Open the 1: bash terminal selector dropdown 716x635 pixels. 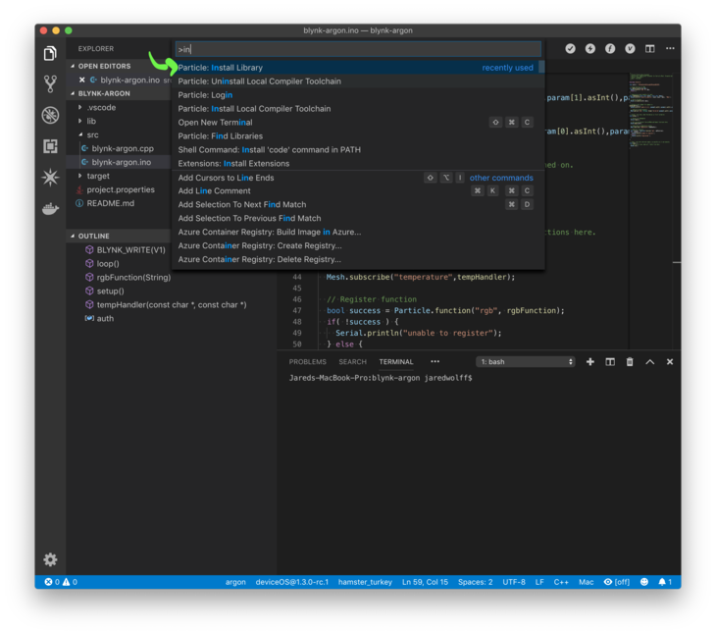click(525, 362)
